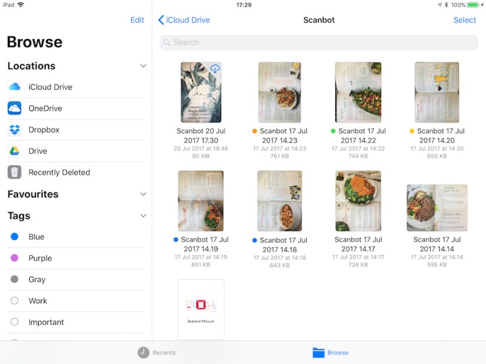
Task: Click the file name Scanbot 17 Jul 2017 14.14
Action: tap(437, 244)
